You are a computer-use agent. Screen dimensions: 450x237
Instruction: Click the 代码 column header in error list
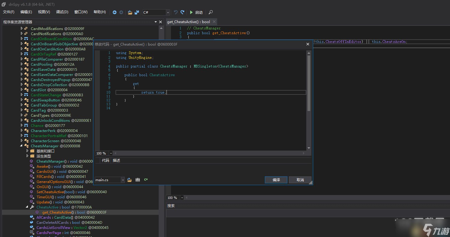(x=105, y=160)
